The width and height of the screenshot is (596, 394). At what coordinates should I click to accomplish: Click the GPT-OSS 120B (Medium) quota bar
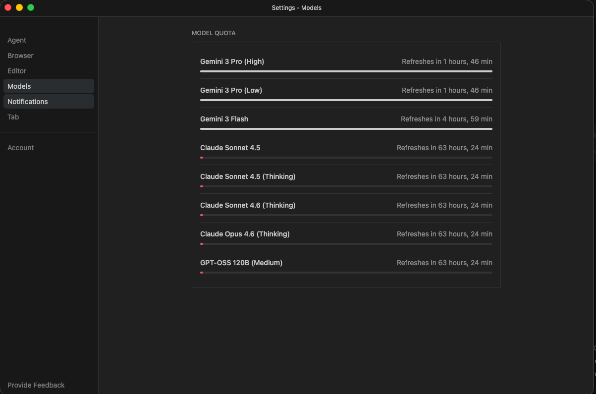coord(346,273)
